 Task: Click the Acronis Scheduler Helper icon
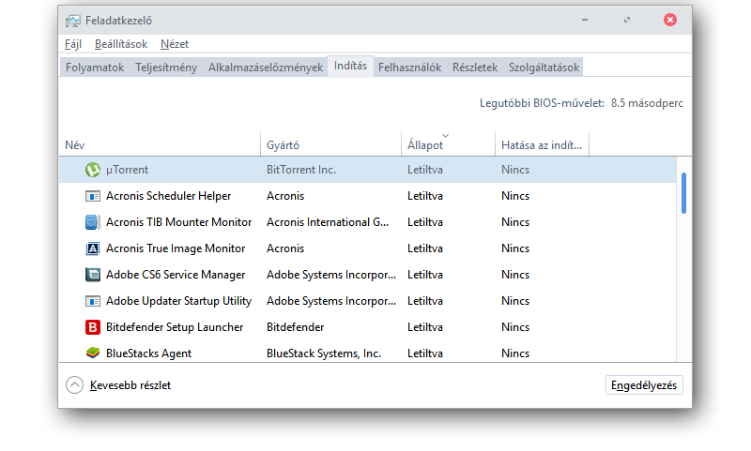93,196
